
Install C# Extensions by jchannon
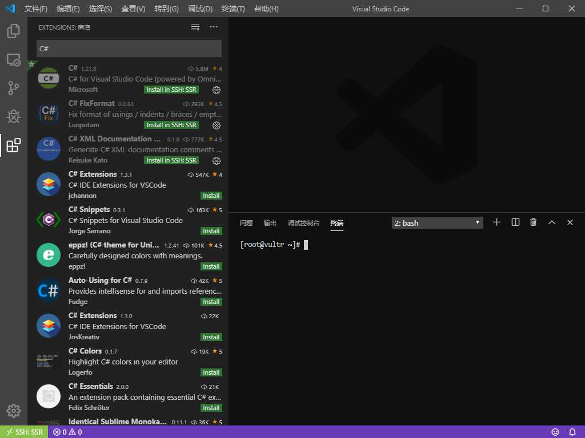(x=211, y=196)
